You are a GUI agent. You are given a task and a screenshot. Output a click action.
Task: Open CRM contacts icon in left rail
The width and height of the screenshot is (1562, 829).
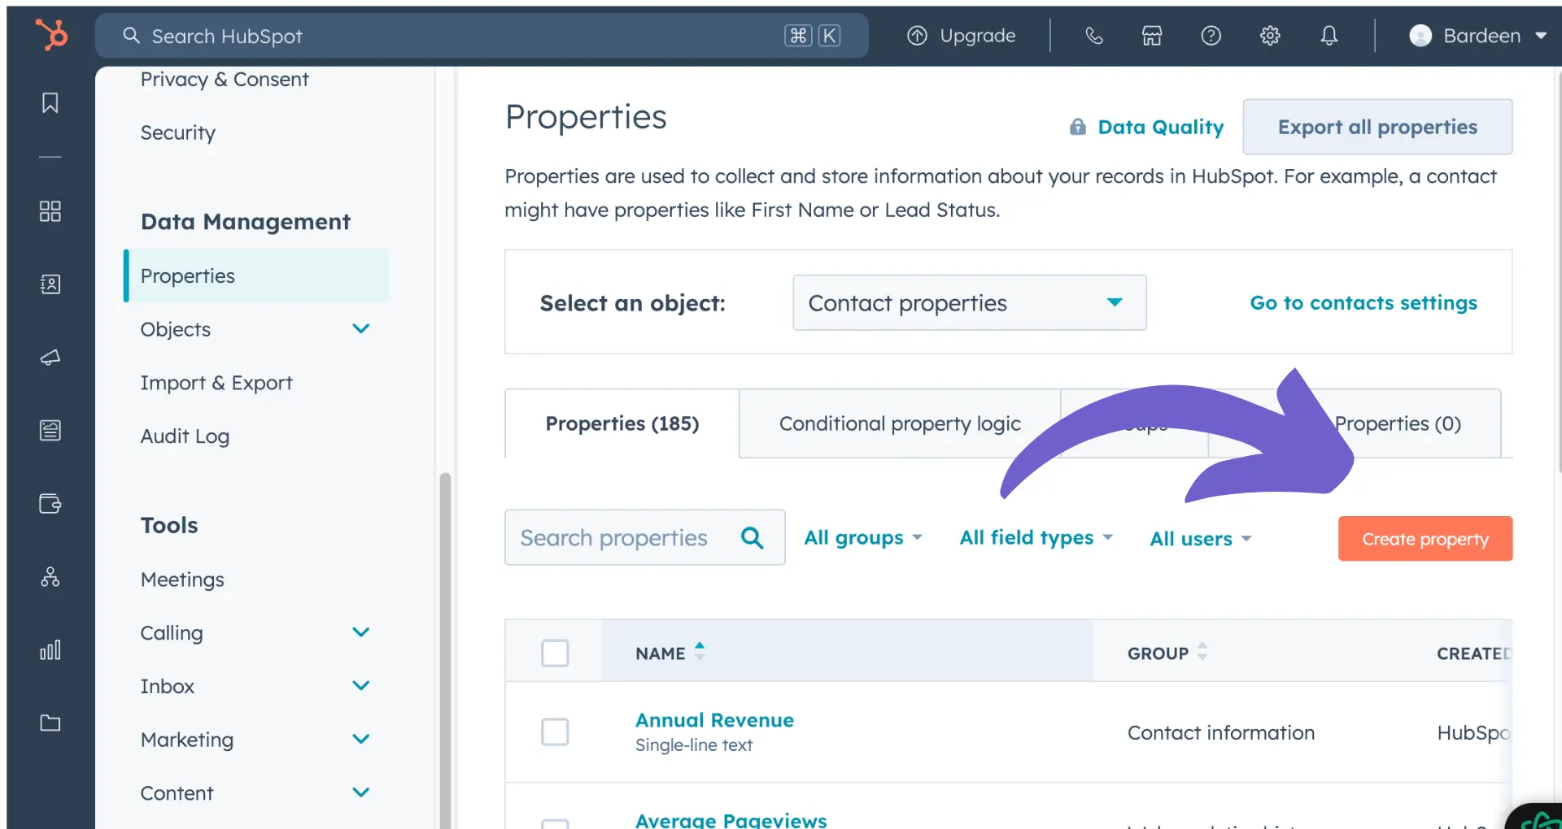click(50, 284)
